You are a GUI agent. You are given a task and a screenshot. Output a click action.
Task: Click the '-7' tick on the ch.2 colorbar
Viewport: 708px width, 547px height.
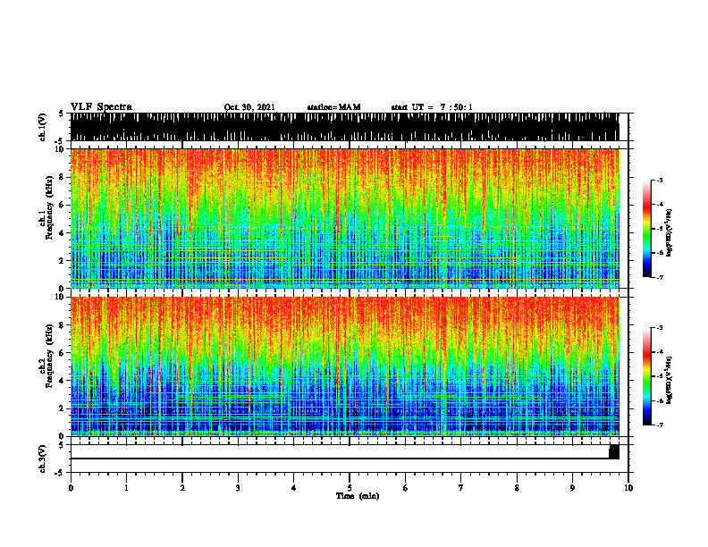coord(659,425)
